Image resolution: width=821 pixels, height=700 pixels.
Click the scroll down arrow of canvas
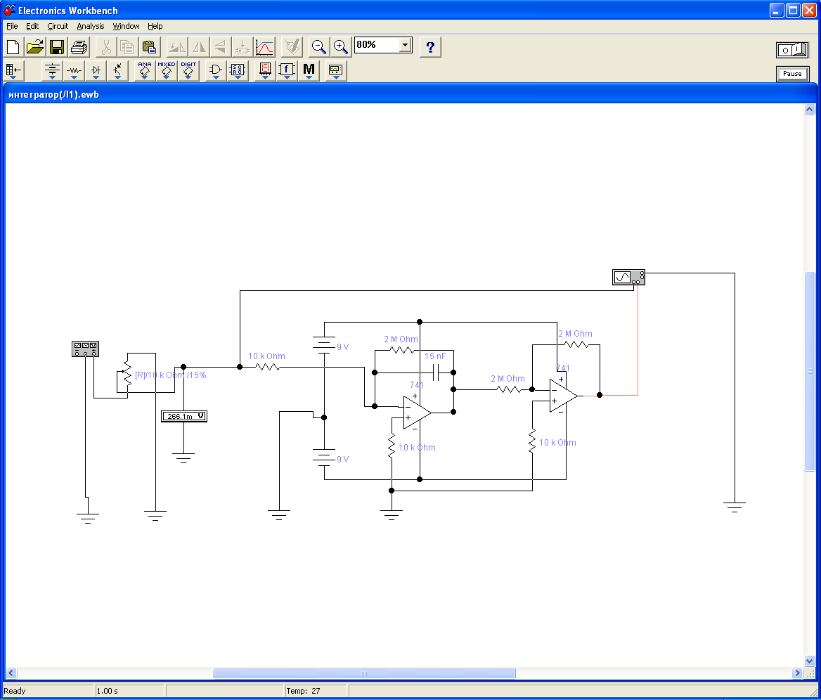(x=809, y=661)
